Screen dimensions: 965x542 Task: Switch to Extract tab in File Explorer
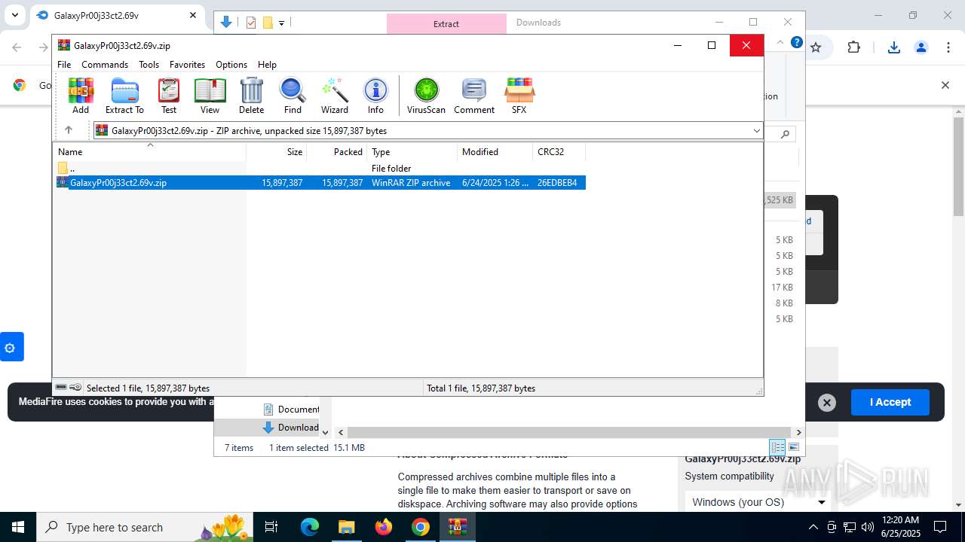point(446,24)
